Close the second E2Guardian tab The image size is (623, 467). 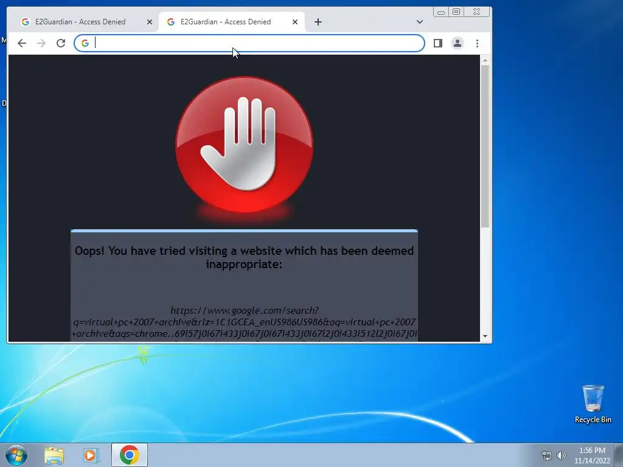(x=295, y=22)
